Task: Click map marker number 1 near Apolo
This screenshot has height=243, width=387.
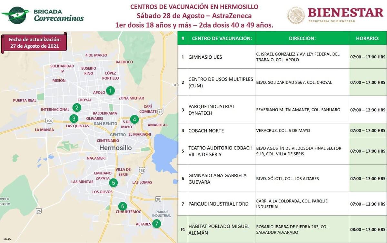Action: coord(110,91)
